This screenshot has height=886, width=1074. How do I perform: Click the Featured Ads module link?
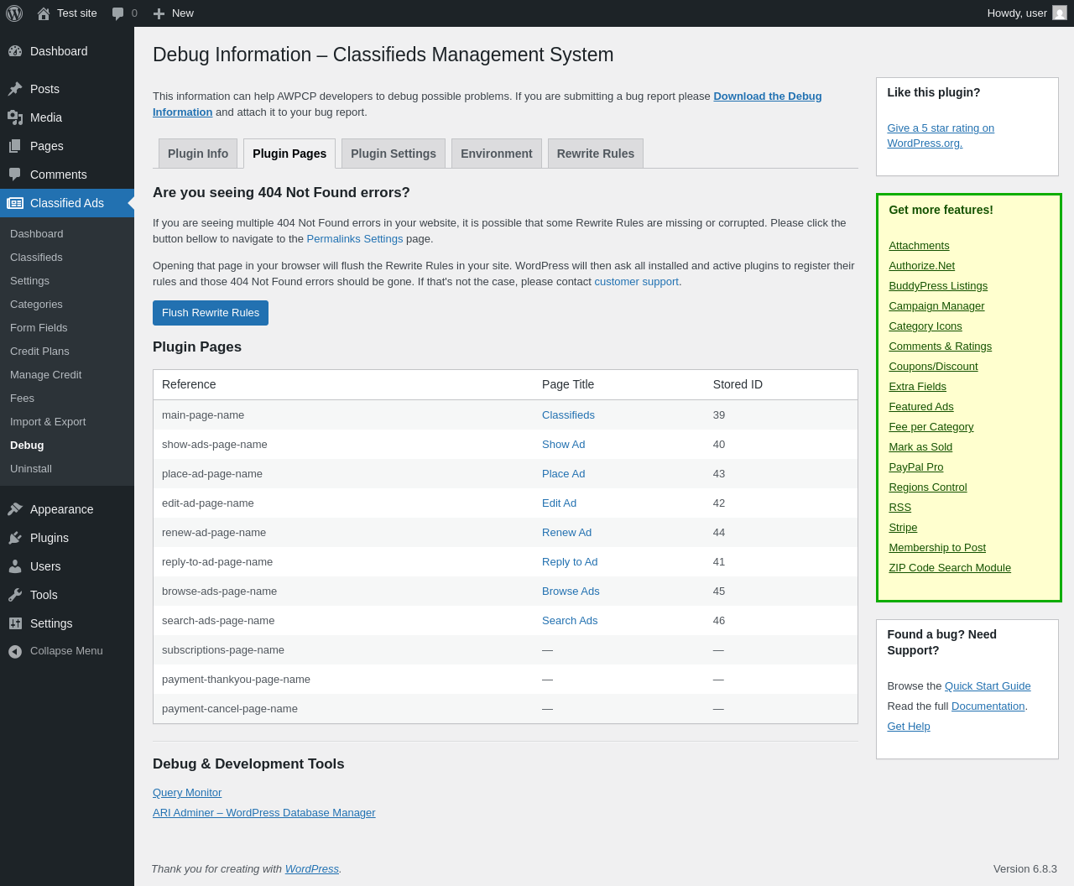[920, 407]
